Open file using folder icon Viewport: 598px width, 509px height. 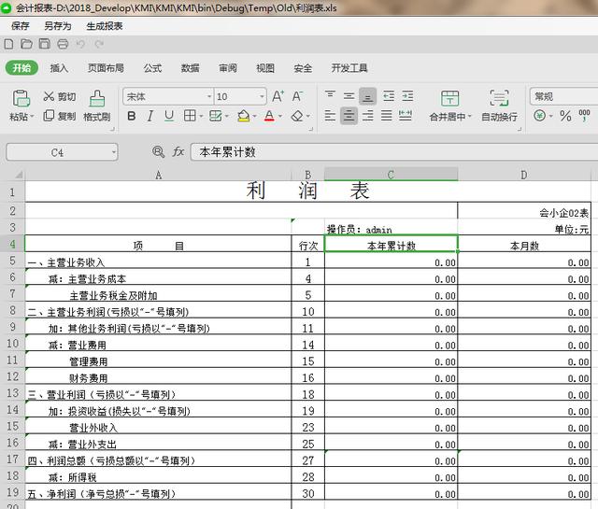pos(26,44)
